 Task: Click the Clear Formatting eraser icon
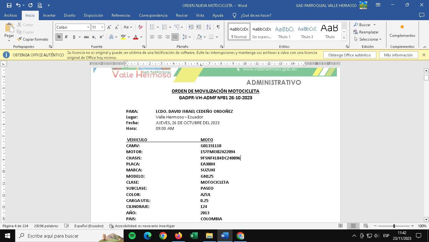141,27
